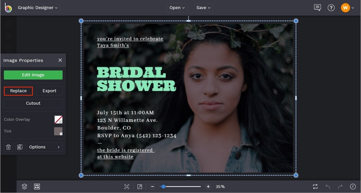The width and height of the screenshot is (361, 193).
Task: Click the 35% zoom value
Action: coord(220,187)
